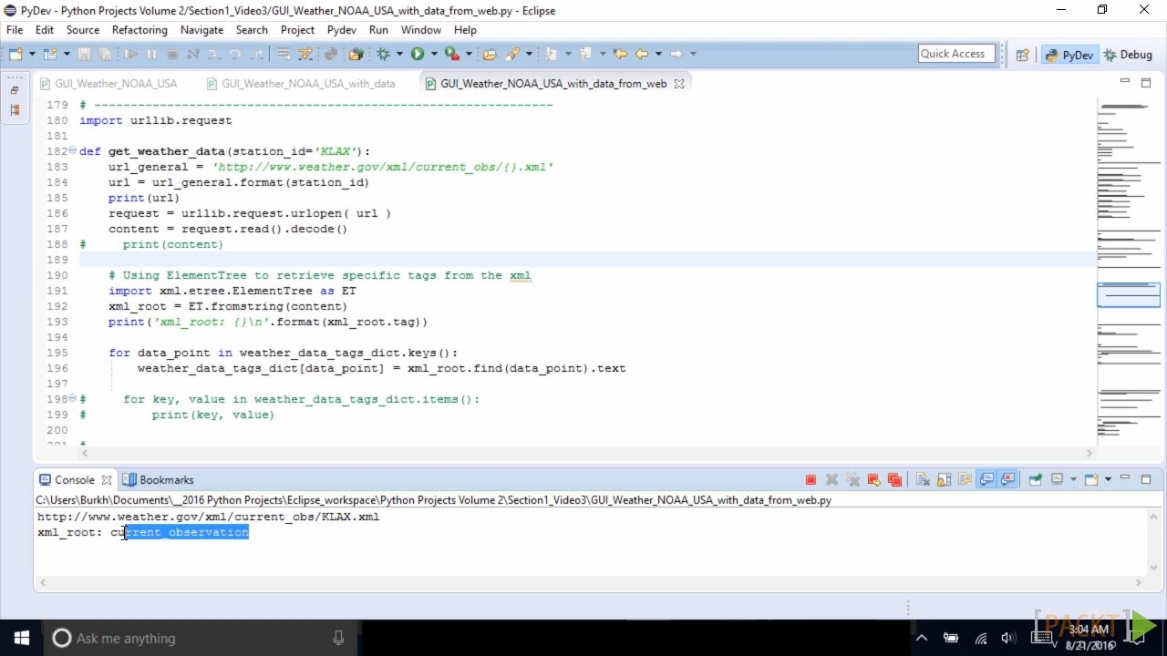
Task: Click Remove Launch gray X icon
Action: click(831, 479)
